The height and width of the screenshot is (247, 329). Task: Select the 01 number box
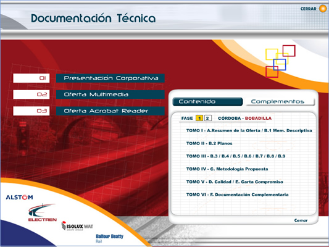[31, 78]
